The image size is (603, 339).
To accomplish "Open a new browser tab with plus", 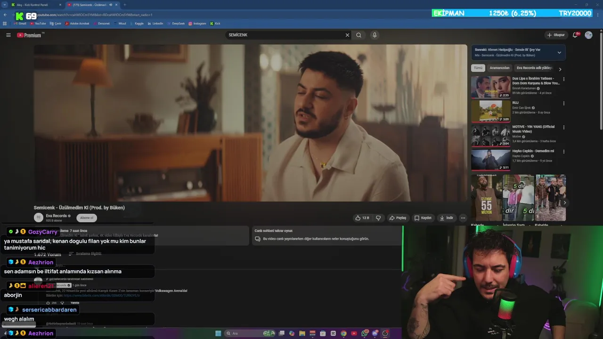I will click(125, 5).
